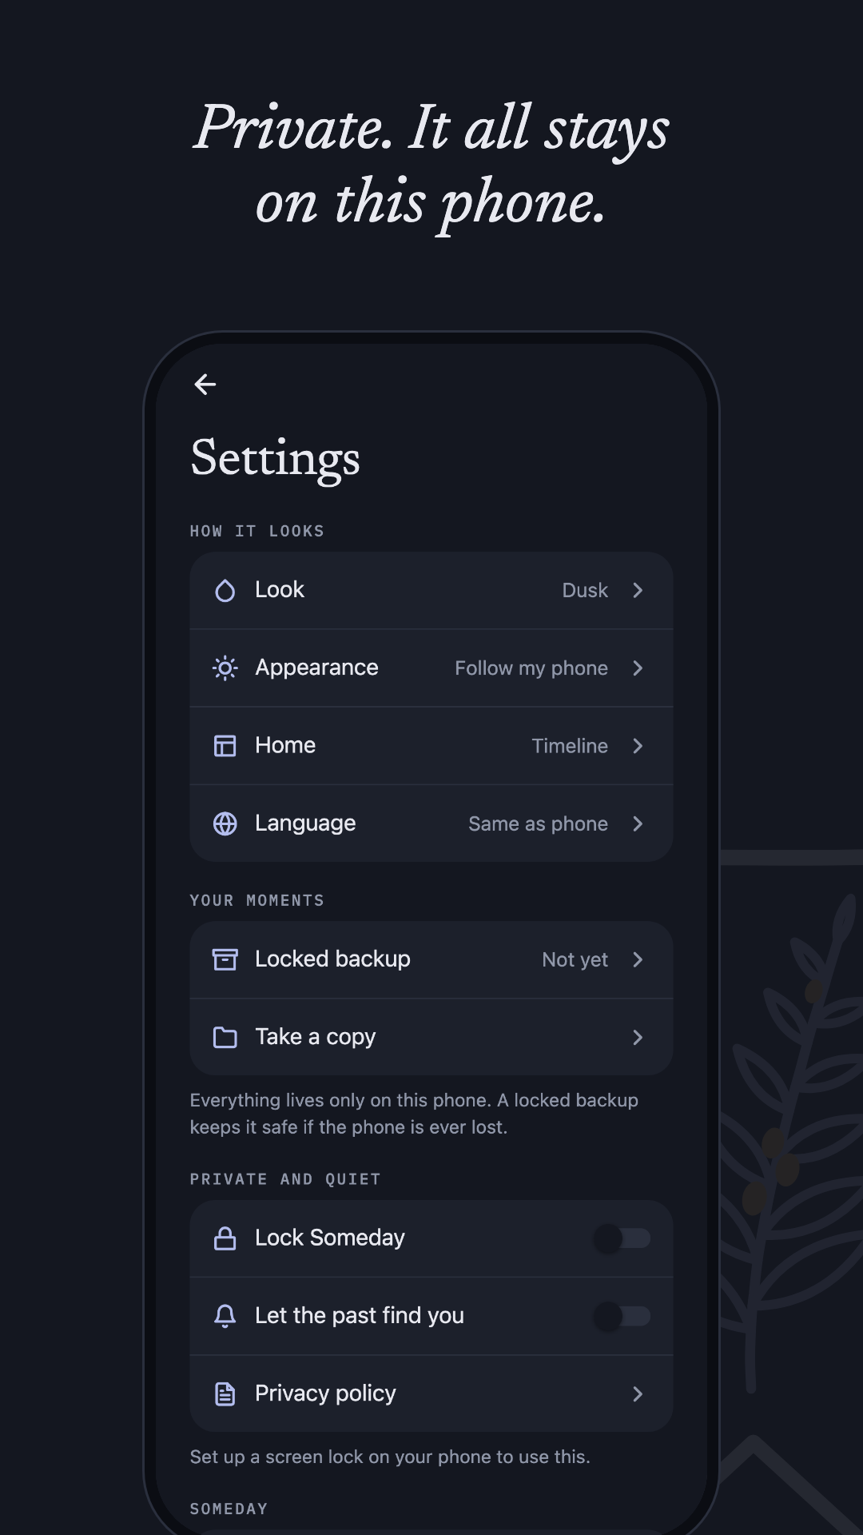Open the Locked backup row
This screenshot has width=863, height=1535.
(x=431, y=959)
